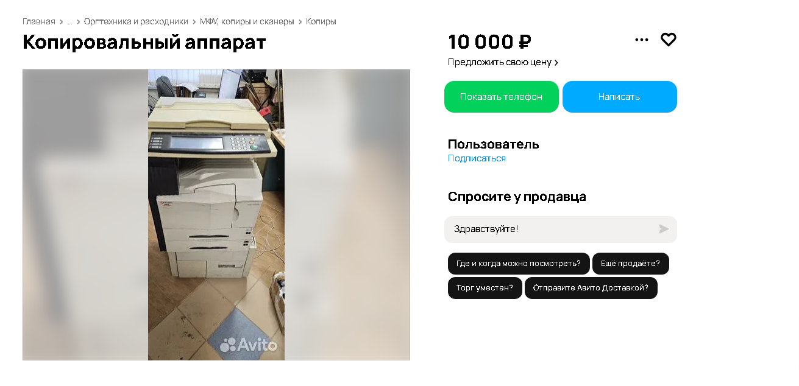The width and height of the screenshot is (799, 386).
Task: Focus the Здравствуйте! message input field
Action: pyautogui.click(x=552, y=230)
